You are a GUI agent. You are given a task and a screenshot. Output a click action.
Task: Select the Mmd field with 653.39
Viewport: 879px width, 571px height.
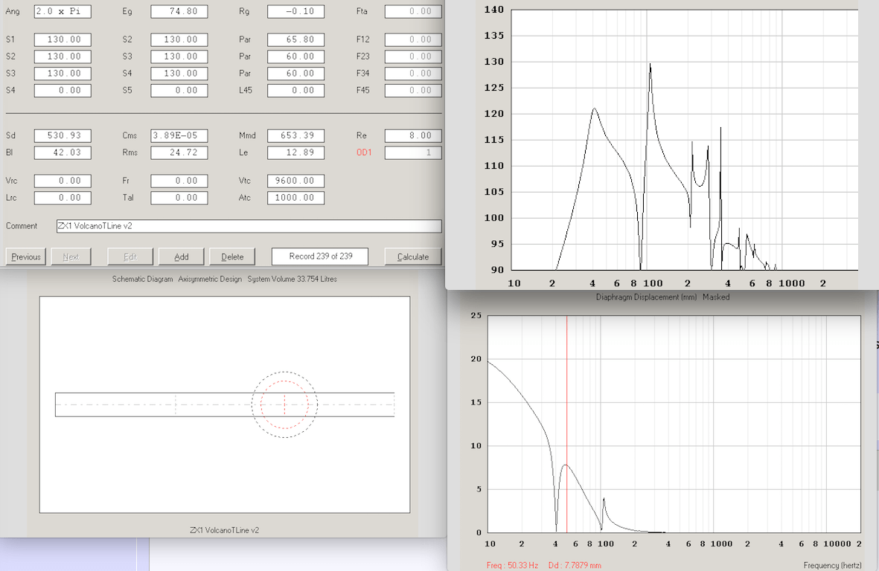click(x=296, y=135)
